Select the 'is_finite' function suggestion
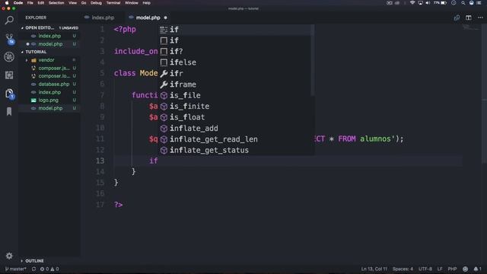This screenshot has height=274, width=487. tap(236, 107)
